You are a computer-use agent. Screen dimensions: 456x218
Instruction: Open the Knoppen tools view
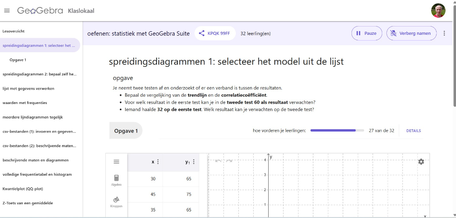116,201
